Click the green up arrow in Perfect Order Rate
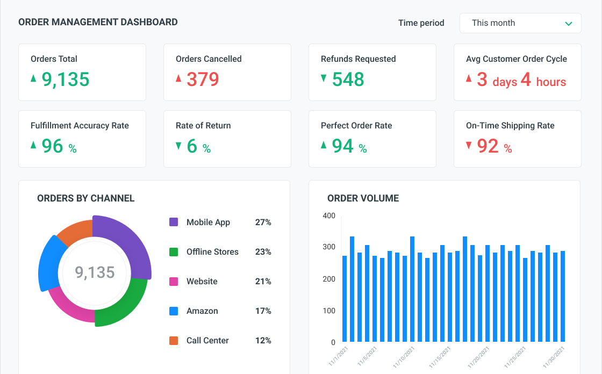 click(324, 145)
